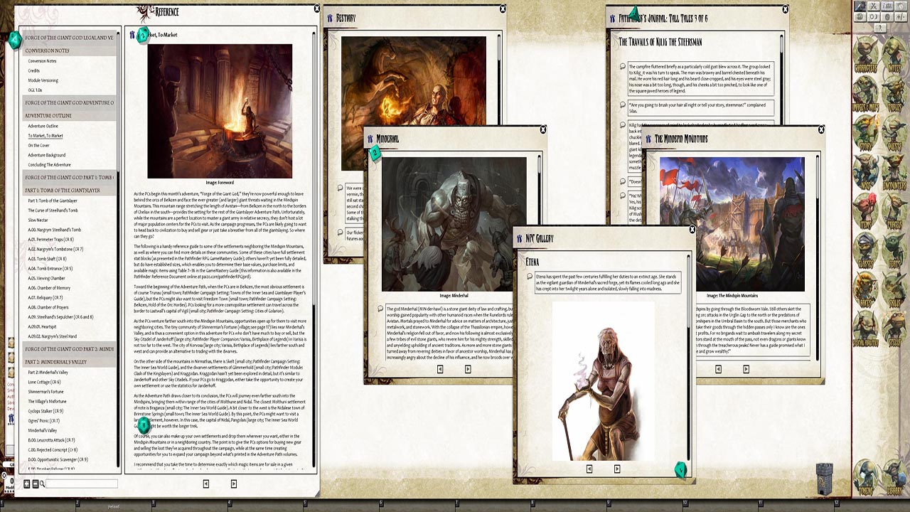Open the Library sidebar icon
Image resolution: width=910 pixels, height=512 pixels.
tap(895, 474)
